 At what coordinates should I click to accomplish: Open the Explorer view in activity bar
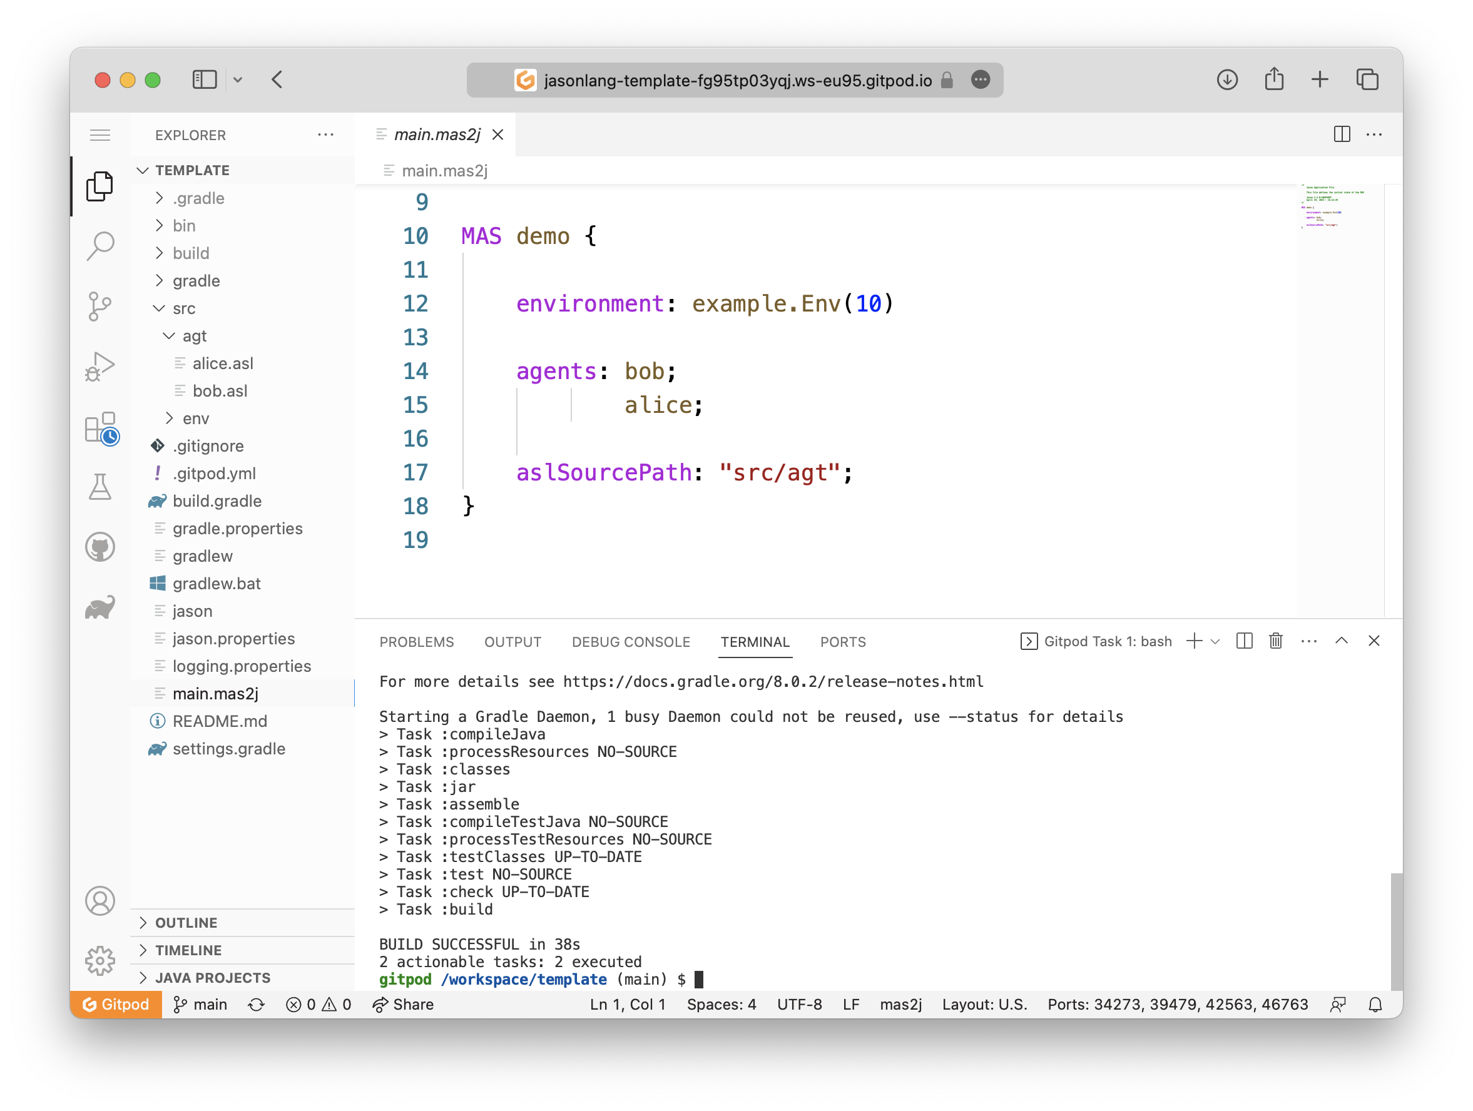click(x=100, y=186)
